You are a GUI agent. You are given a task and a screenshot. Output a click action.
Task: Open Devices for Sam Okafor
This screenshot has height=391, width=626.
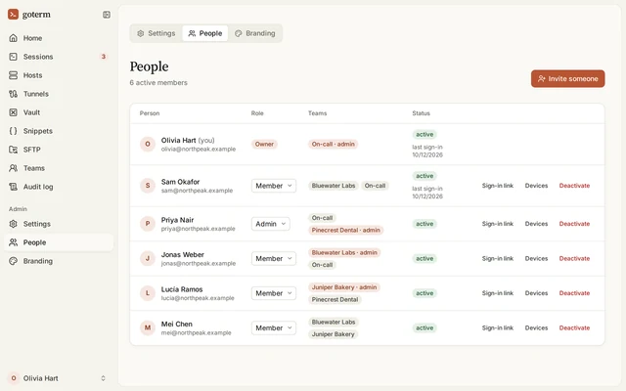(x=536, y=186)
